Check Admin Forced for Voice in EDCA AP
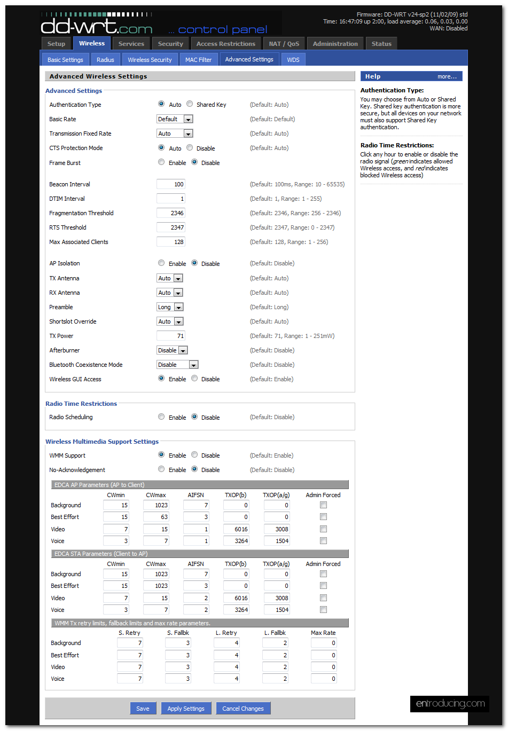The width and height of the screenshot is (508, 731). (323, 540)
